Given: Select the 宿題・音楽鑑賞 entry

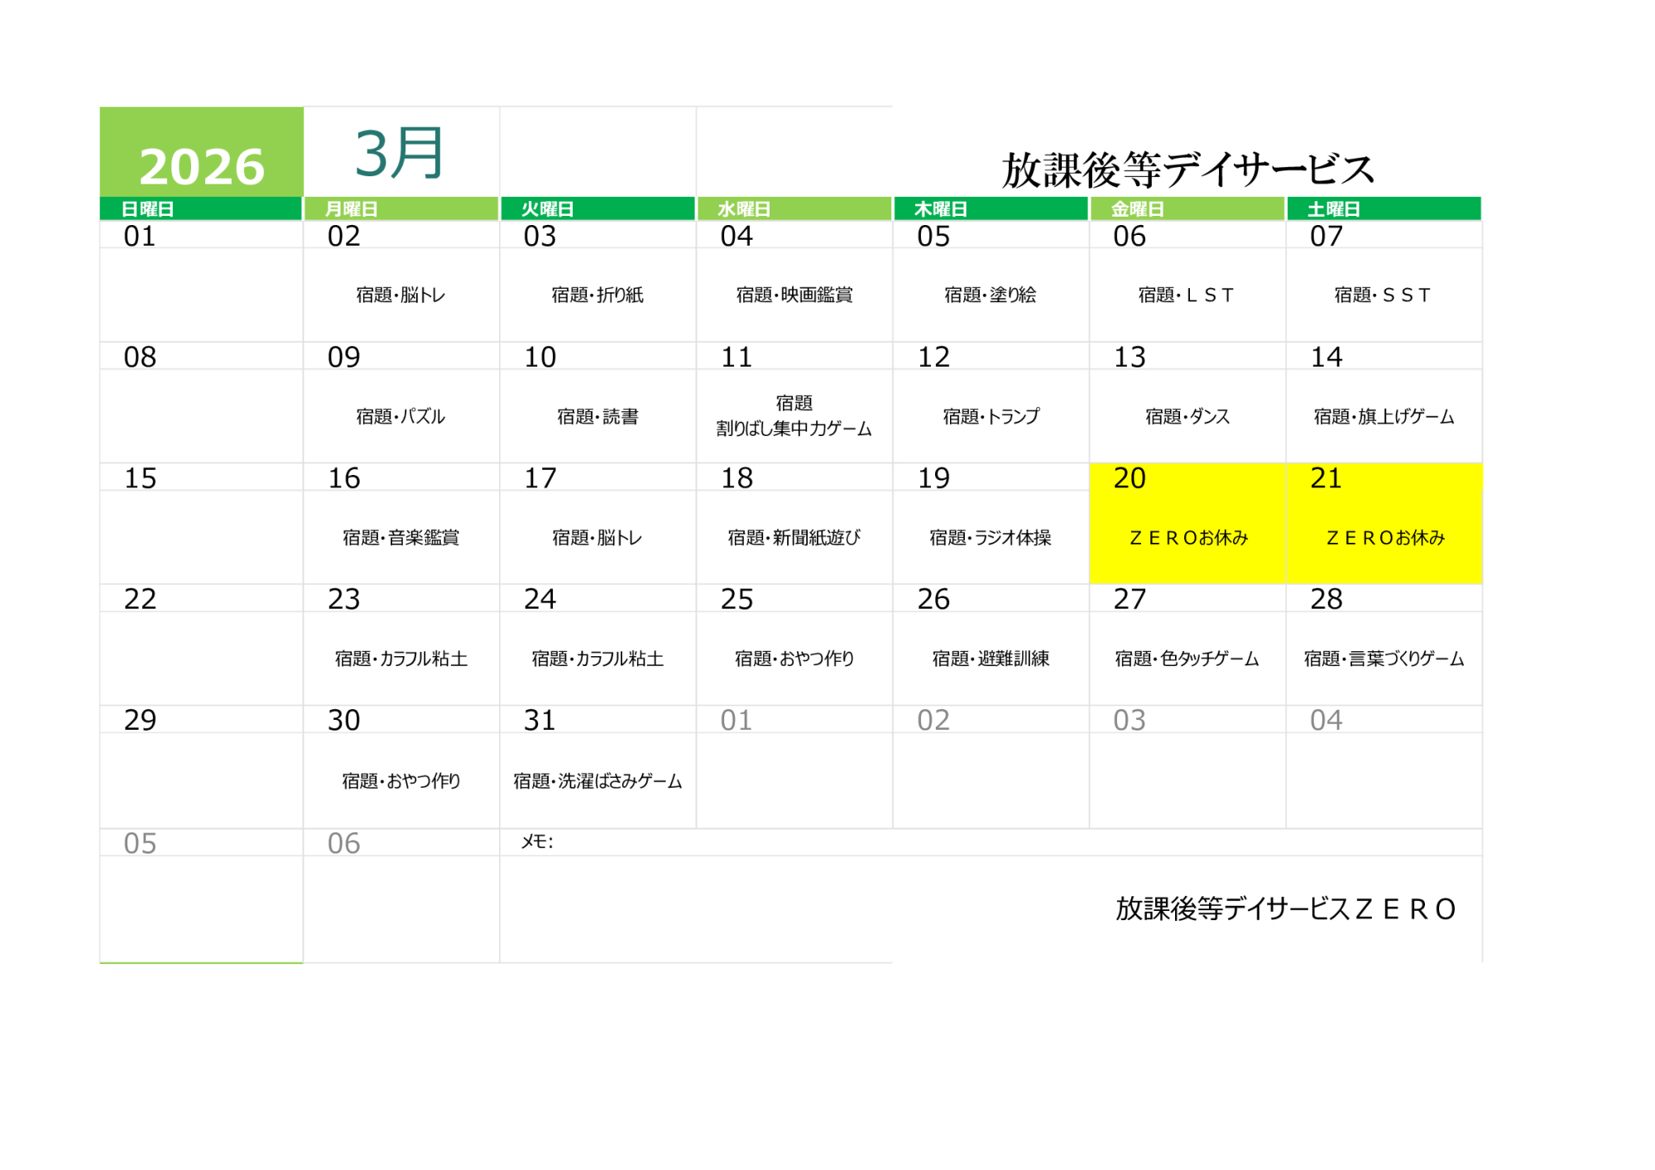Looking at the screenshot, I should pyautogui.click(x=401, y=538).
